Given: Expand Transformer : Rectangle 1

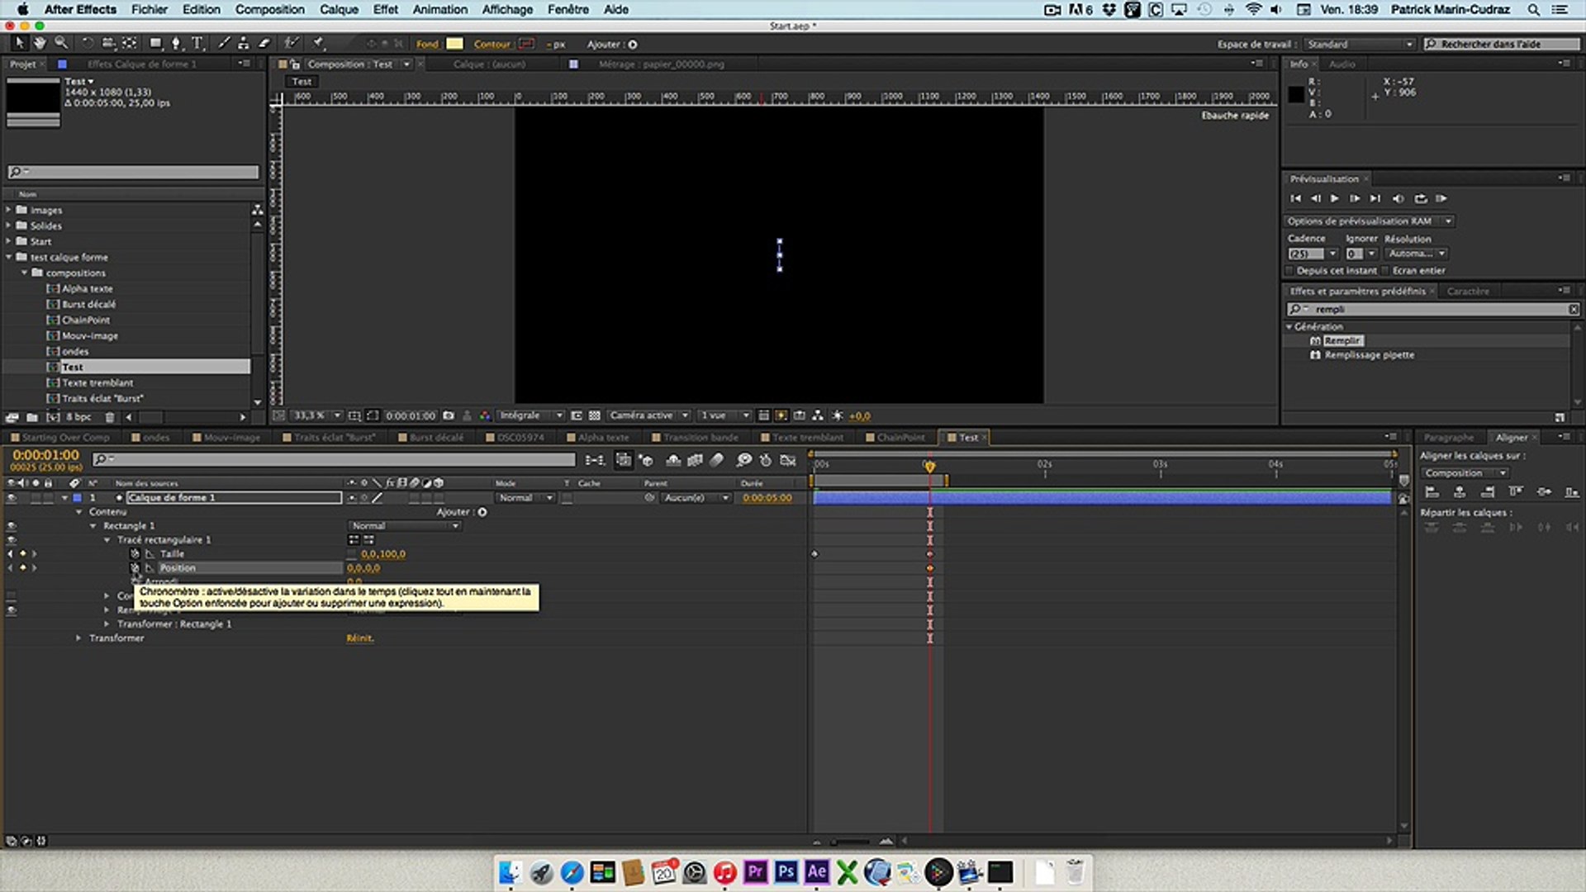Looking at the screenshot, I should (107, 624).
